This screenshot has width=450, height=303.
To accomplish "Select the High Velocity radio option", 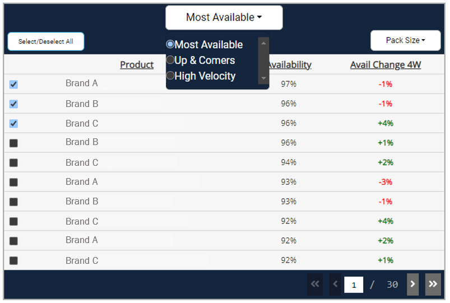I will point(170,76).
